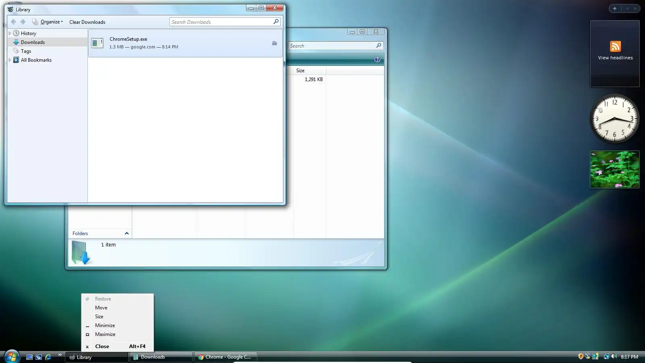The image size is (645, 363).
Task: Click the Clear Downloads button
Action: coord(87,22)
